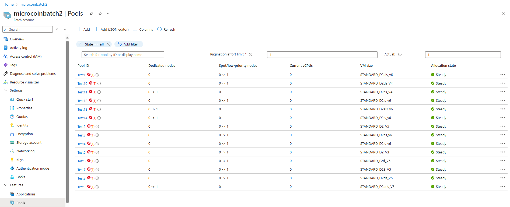Open pool Test1
The image size is (510, 207).
click(81, 75)
